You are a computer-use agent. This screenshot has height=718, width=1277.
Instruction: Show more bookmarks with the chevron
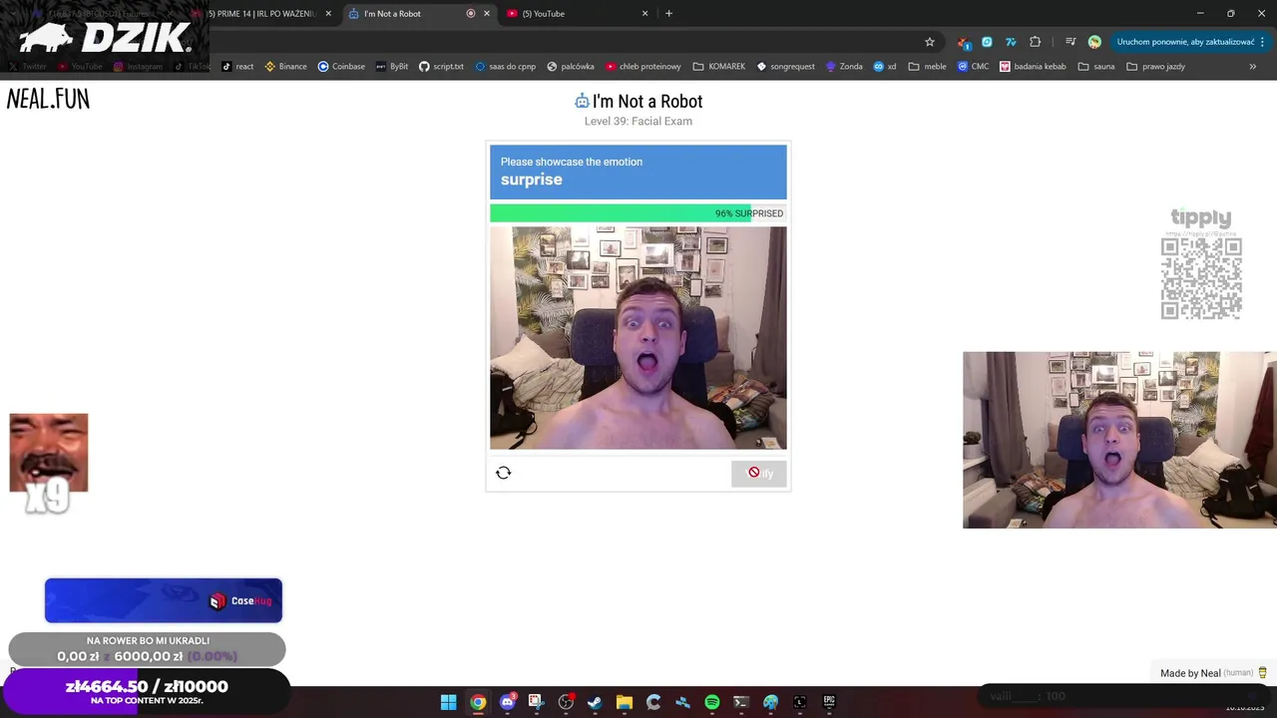point(1253,67)
